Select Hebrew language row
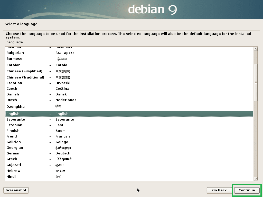 [129, 171]
